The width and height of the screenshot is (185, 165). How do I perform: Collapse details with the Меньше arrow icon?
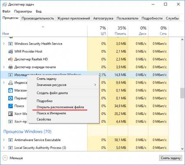[5, 158]
